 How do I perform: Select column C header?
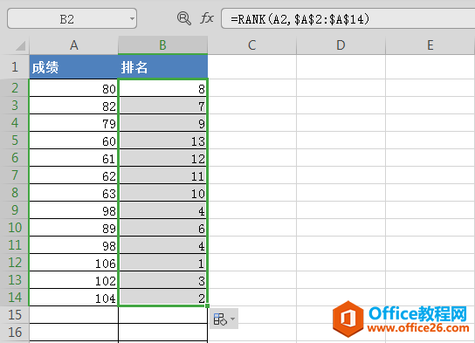(251, 45)
